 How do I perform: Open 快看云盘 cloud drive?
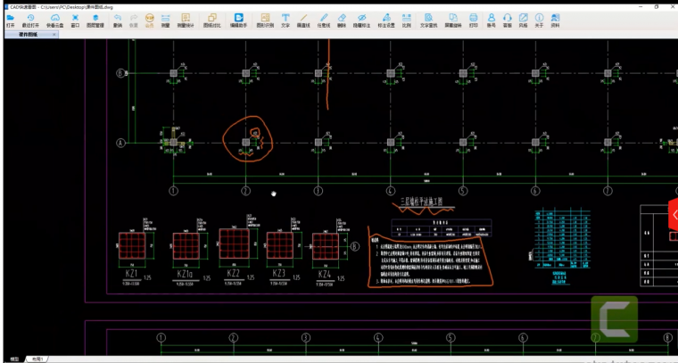(54, 20)
